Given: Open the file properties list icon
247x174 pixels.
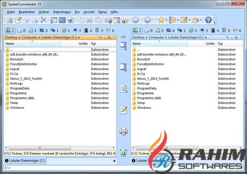Looking at the screenshot, I should point(54,20).
